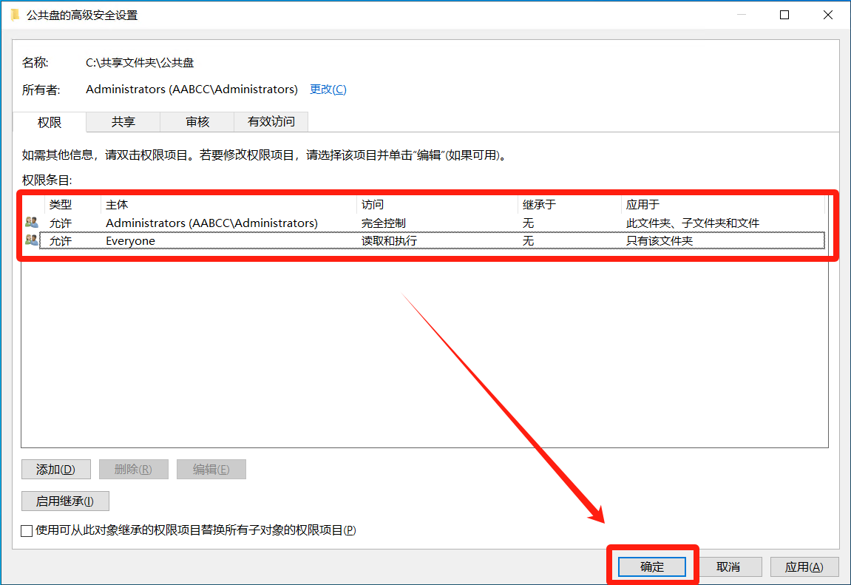The width and height of the screenshot is (851, 585).
Task: Sort by the 访问 column header
Action: [x=436, y=205]
